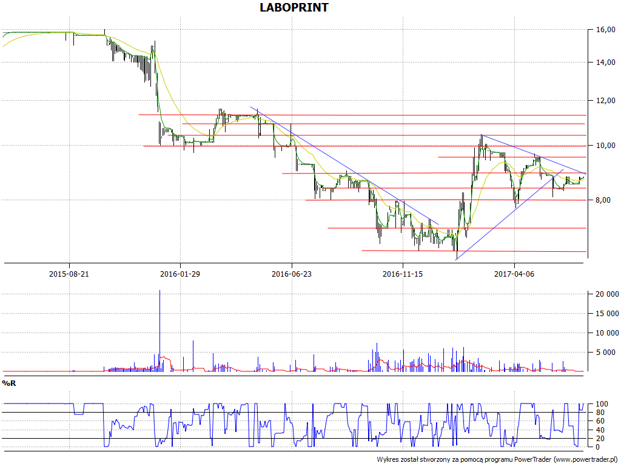Click the PowerTrader credit text at bottom

tap(498, 460)
